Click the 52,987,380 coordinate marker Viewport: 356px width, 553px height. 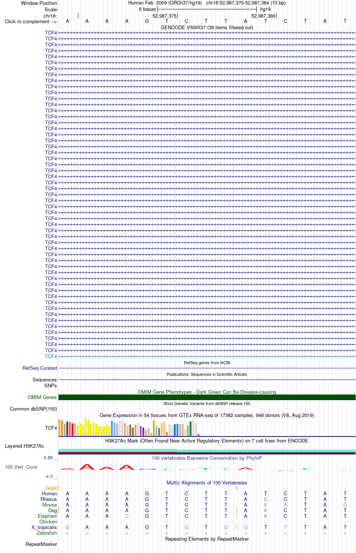click(x=263, y=16)
